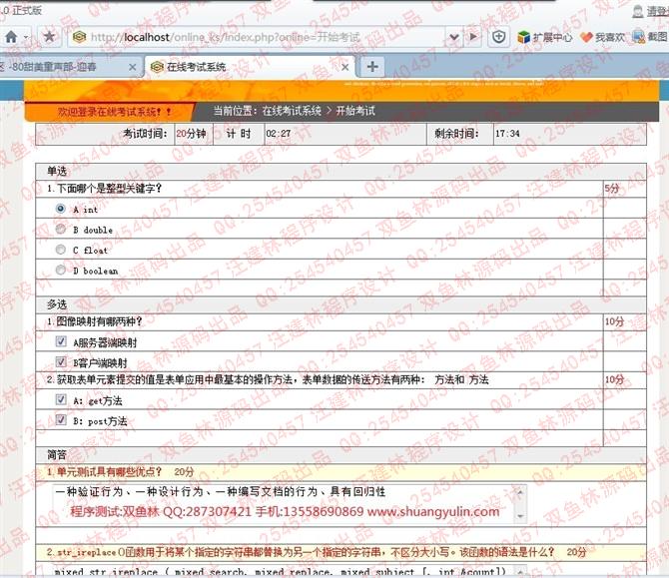Select radio option A int
This screenshot has width=669, height=578.
pyautogui.click(x=61, y=209)
